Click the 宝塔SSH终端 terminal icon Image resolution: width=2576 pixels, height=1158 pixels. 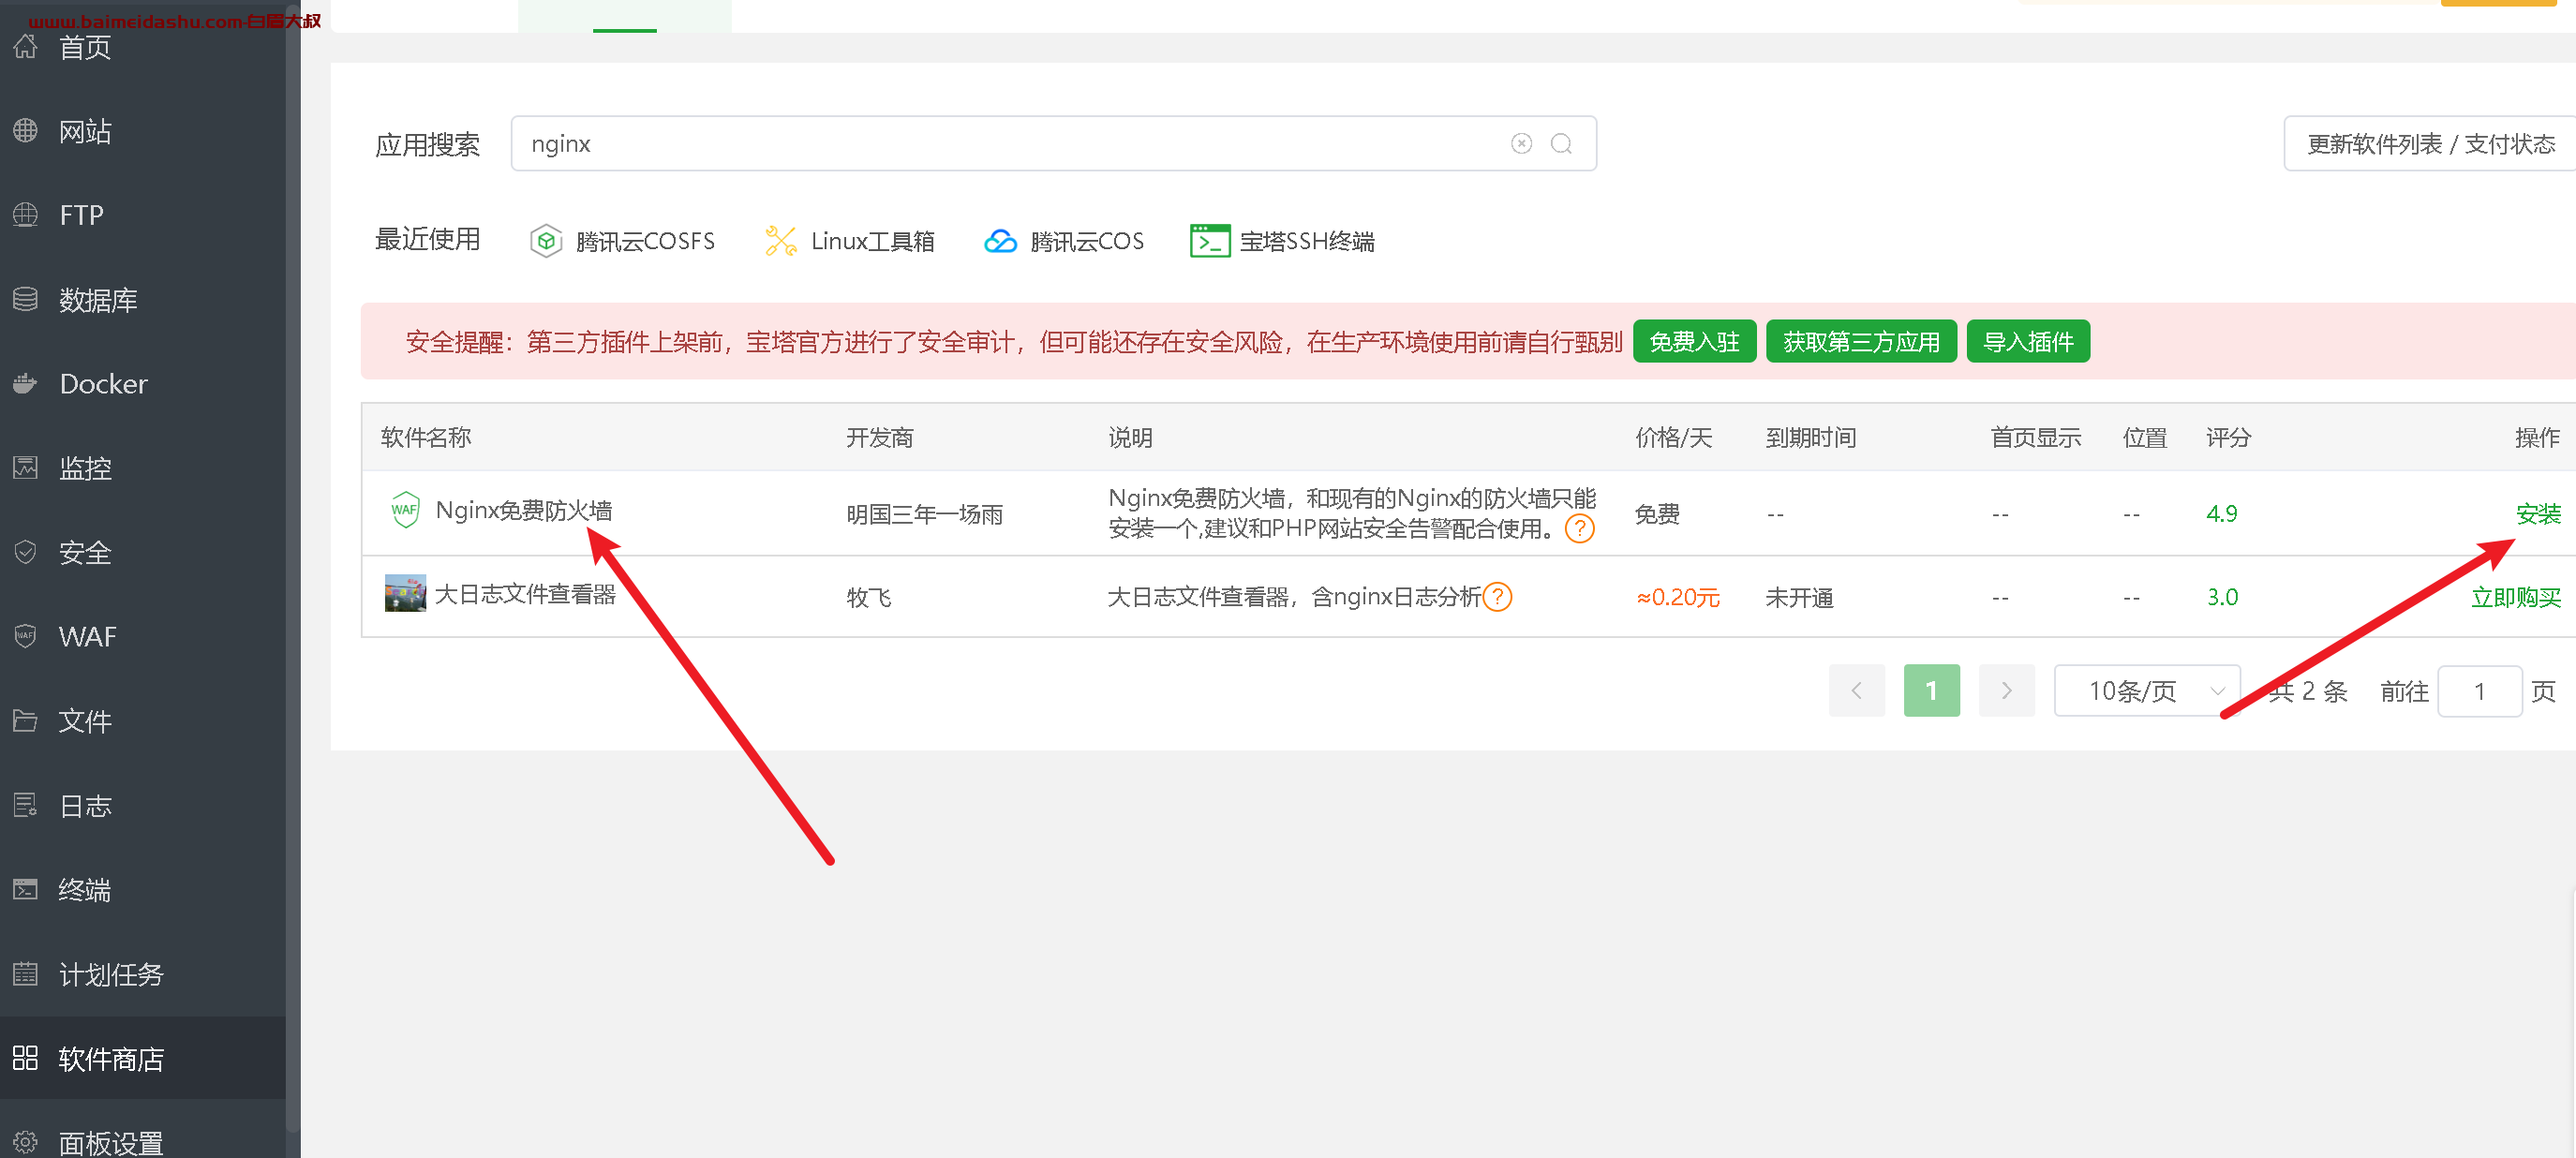point(1210,241)
